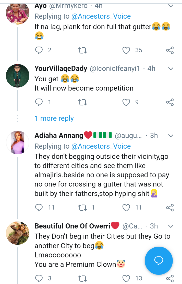This screenshot has width=182, height=284.
Task: Reply to Ayo's tweet
Action: (x=39, y=50)
